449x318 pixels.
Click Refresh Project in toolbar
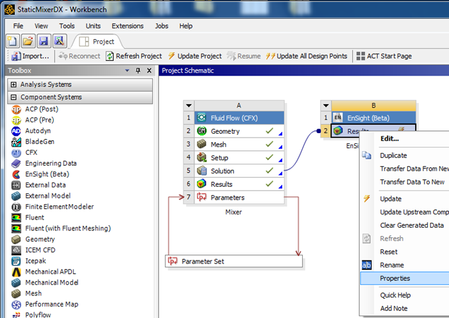point(133,56)
